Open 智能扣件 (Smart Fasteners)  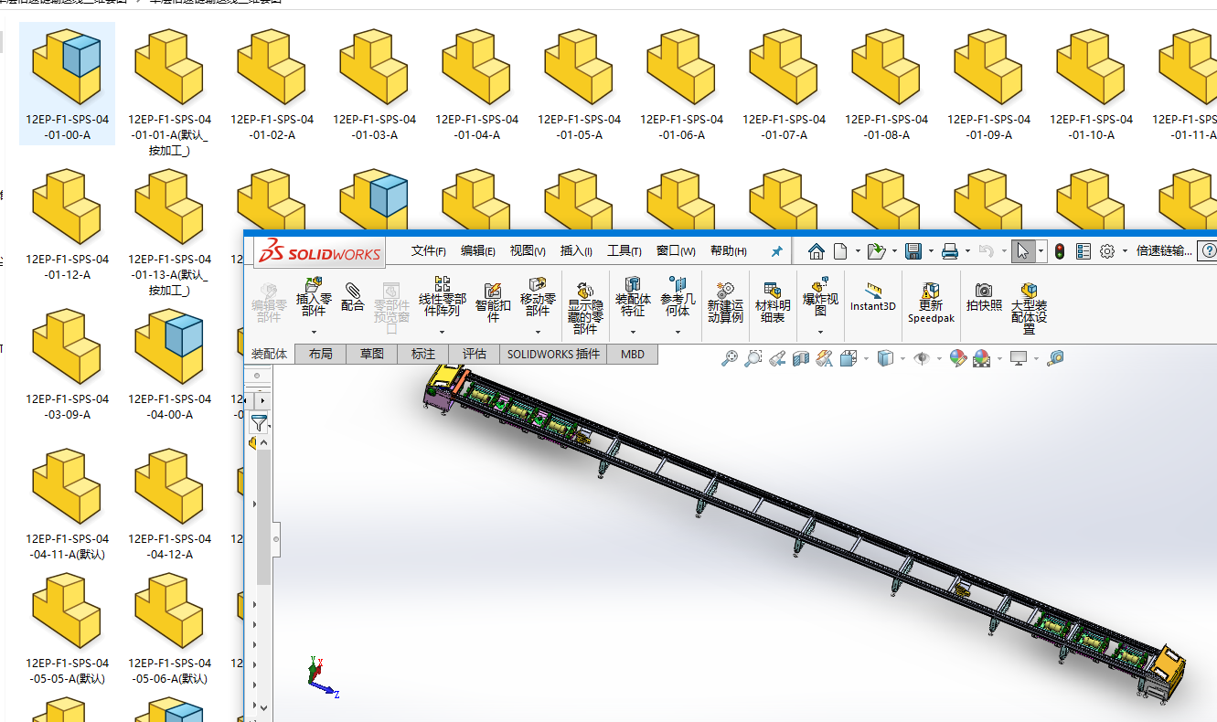point(493,303)
